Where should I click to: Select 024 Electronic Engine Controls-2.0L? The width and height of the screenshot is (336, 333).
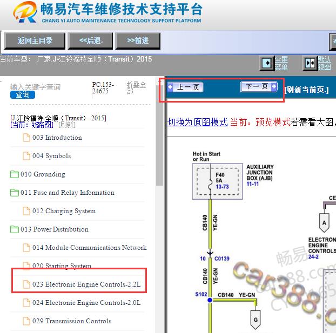coord(86,303)
